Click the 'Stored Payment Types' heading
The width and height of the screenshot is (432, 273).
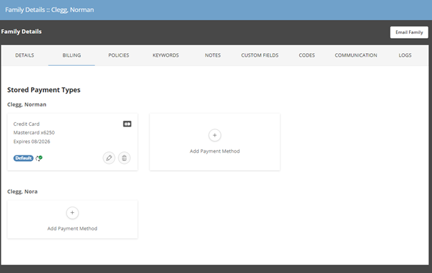[x=44, y=90]
